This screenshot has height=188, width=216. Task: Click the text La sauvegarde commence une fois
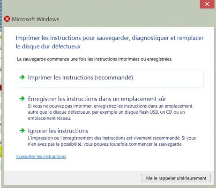point(95,59)
